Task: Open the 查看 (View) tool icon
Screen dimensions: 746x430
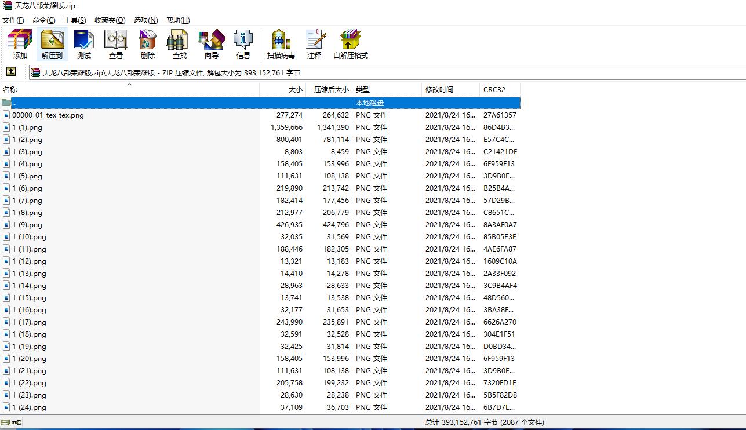Action: [x=116, y=44]
